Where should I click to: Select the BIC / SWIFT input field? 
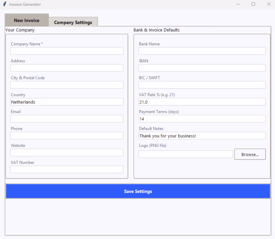202,85
